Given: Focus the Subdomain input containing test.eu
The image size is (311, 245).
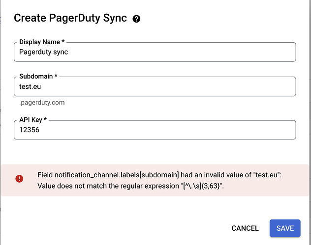Looking at the screenshot, I should tap(155, 86).
